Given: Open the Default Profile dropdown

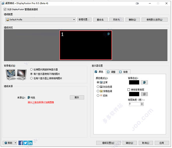Looking at the screenshot, I should (x=40, y=20).
